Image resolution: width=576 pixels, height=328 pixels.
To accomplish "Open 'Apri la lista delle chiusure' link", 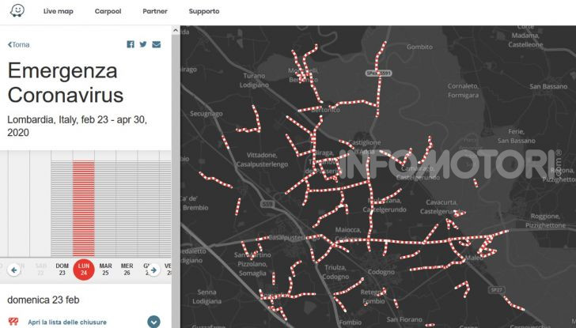I will click(67, 322).
